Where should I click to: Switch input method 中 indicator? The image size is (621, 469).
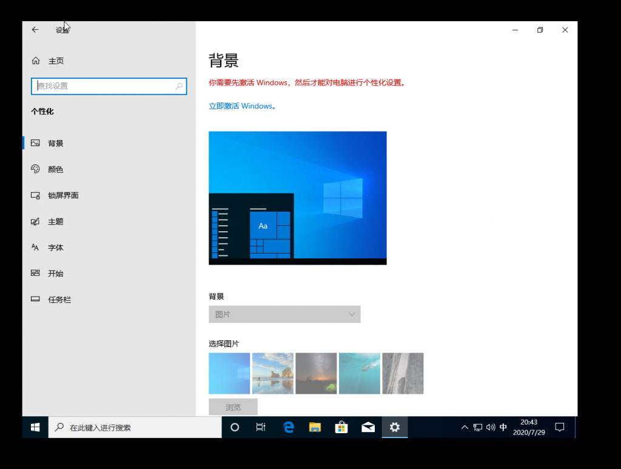pyautogui.click(x=503, y=427)
